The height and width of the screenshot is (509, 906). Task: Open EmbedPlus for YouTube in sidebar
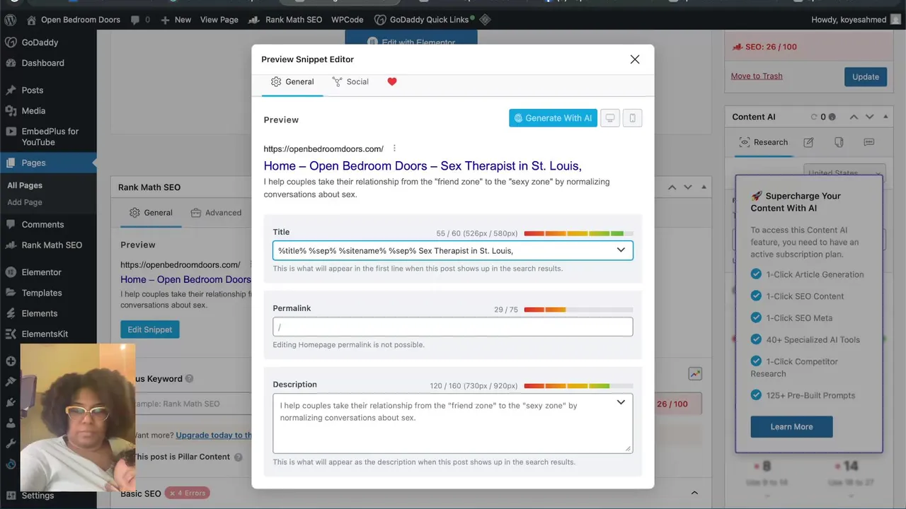click(x=50, y=136)
